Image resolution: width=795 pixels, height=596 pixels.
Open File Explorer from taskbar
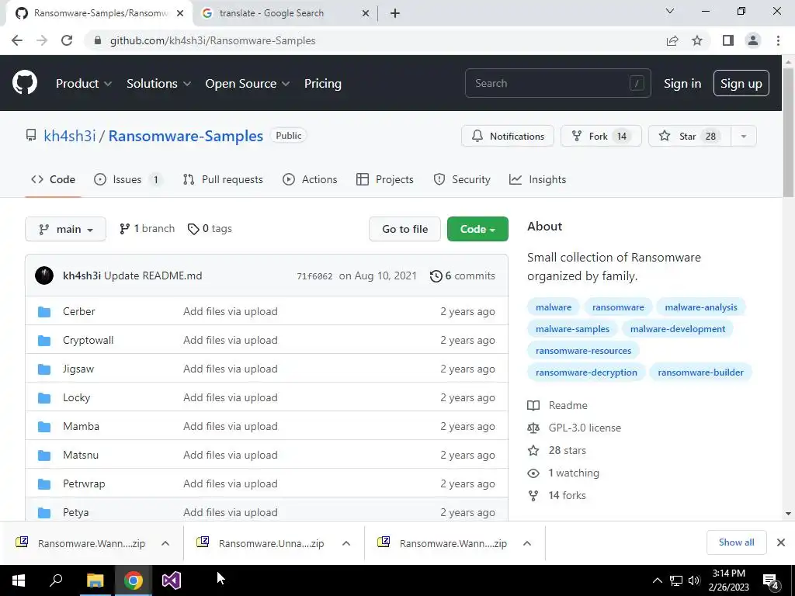[95, 580]
